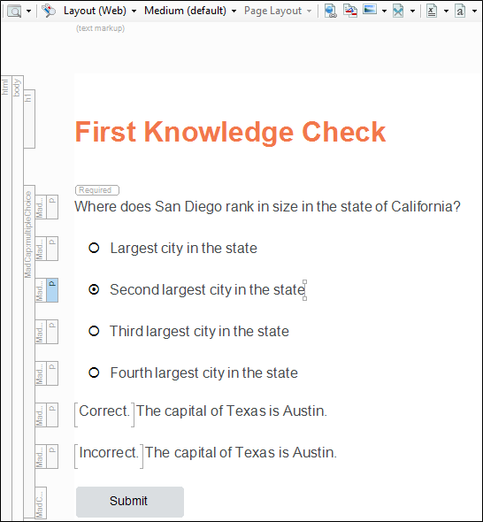The image size is (483, 522).
Task: Click the highlighted p tag block bar
Action: coord(52,290)
